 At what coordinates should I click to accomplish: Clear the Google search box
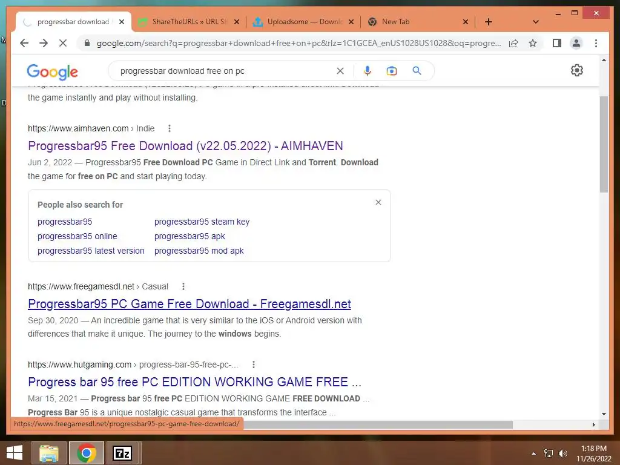point(340,71)
